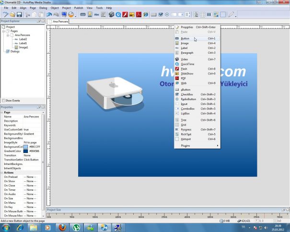Click the Preview monitor icon in toolbar
This screenshot has width=290, height=232.
tap(64, 14)
